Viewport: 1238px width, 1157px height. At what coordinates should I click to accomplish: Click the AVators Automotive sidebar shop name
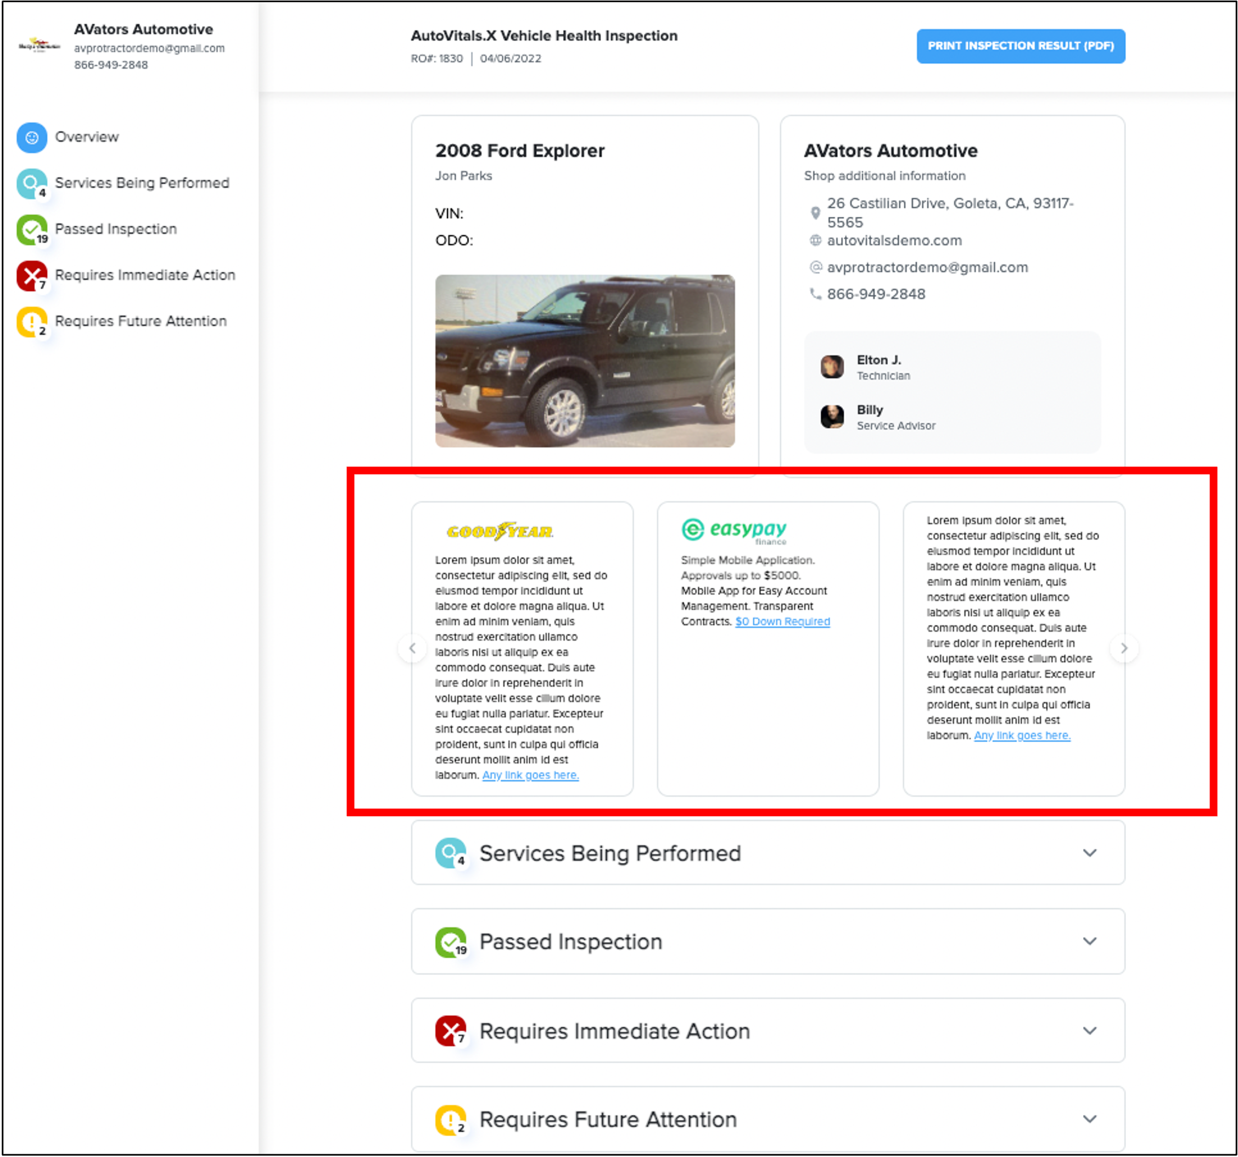(x=143, y=29)
